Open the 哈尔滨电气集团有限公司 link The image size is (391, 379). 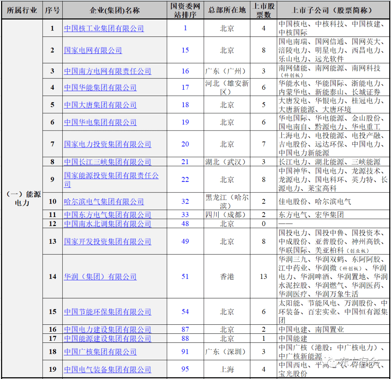(x=104, y=201)
